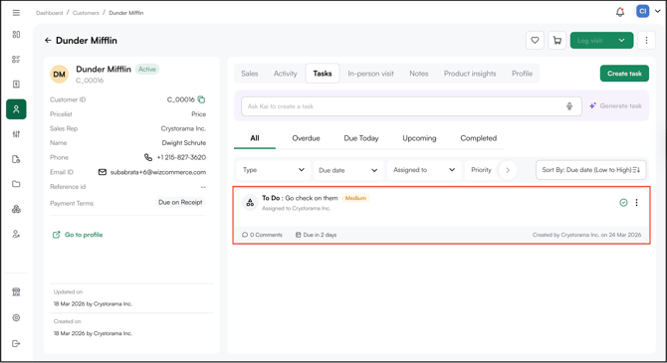Open the dashboard grid icon in sidebar
The height and width of the screenshot is (363, 667).
16,35
